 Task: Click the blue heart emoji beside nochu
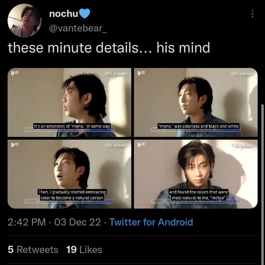tap(84, 14)
